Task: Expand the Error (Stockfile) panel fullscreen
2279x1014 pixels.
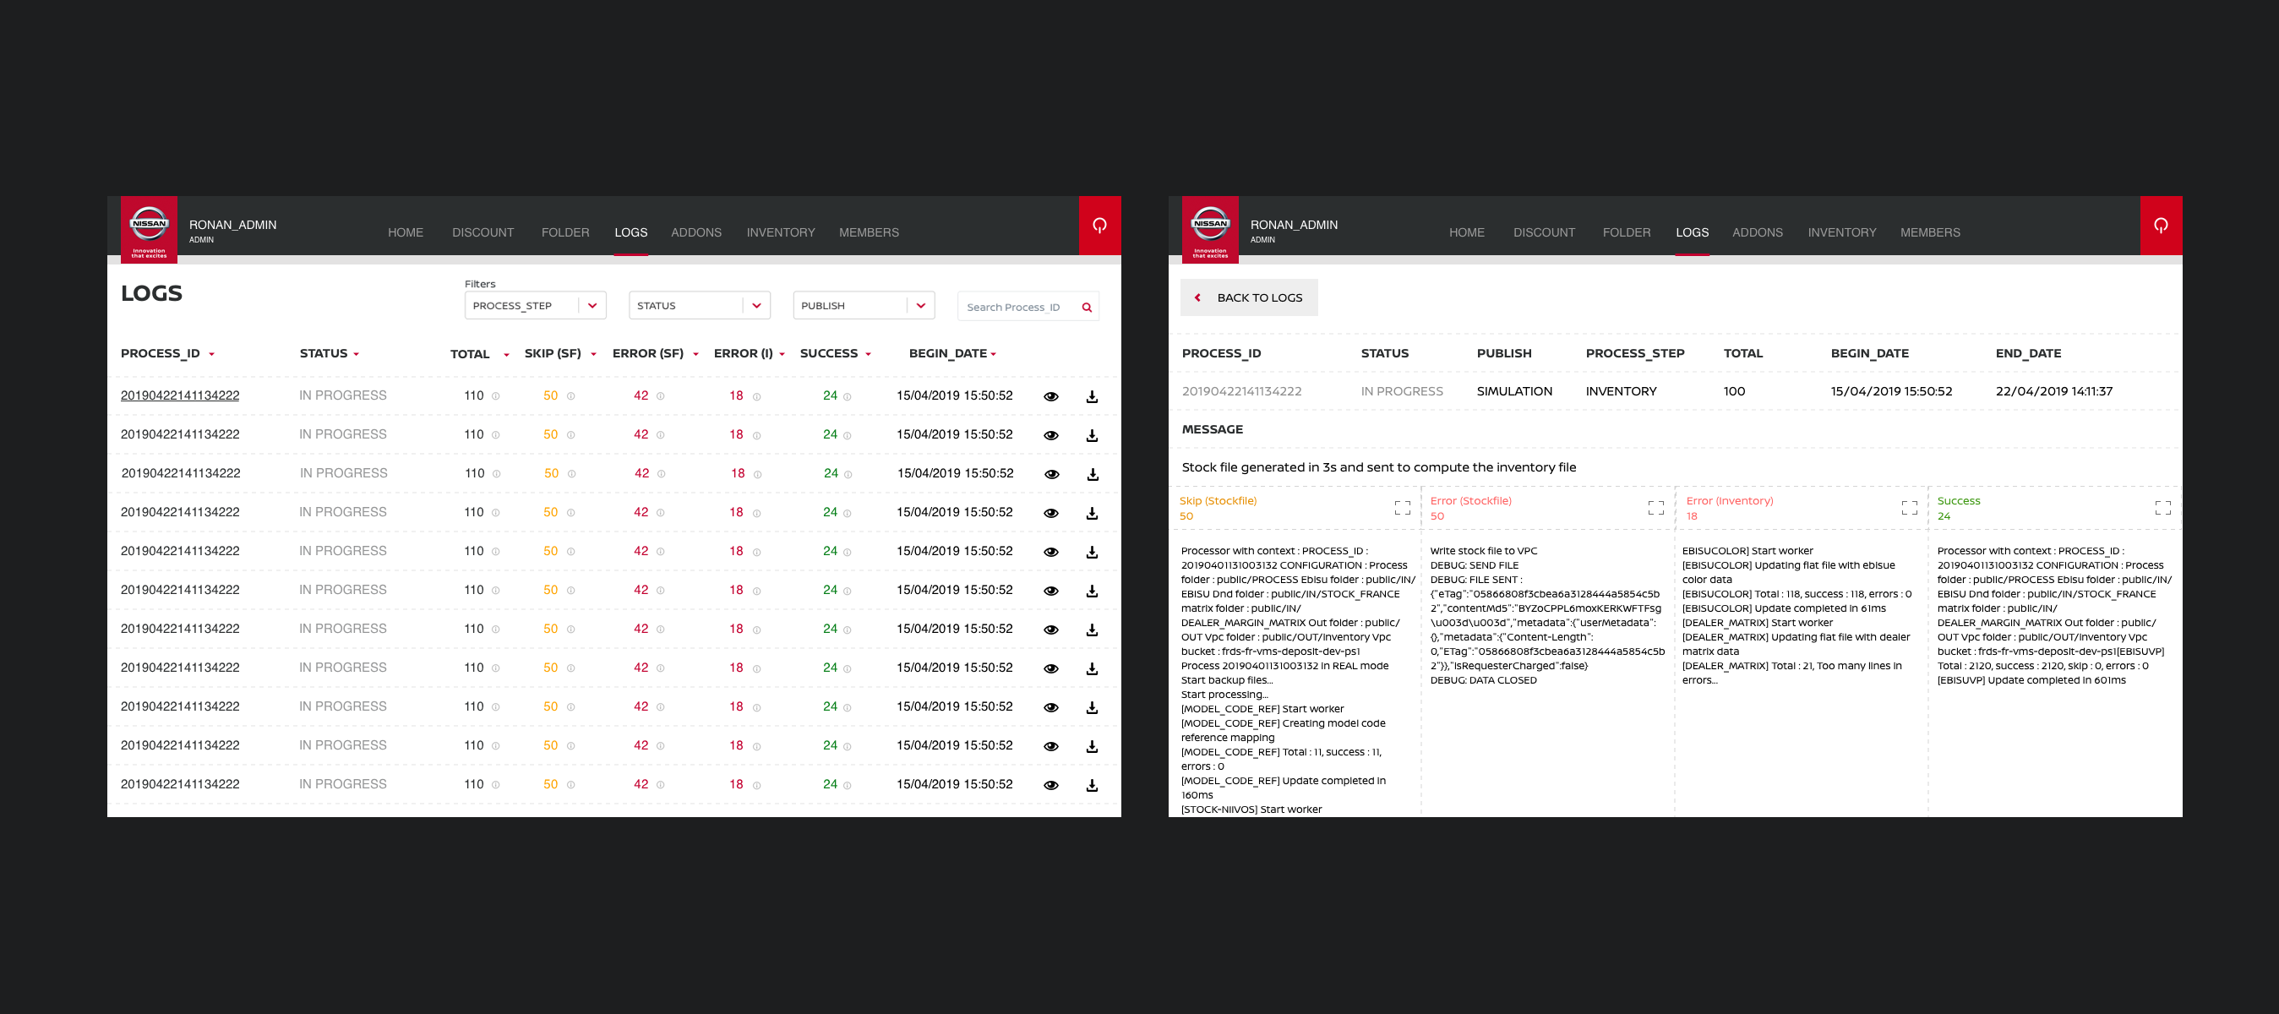Action: pos(1655,508)
